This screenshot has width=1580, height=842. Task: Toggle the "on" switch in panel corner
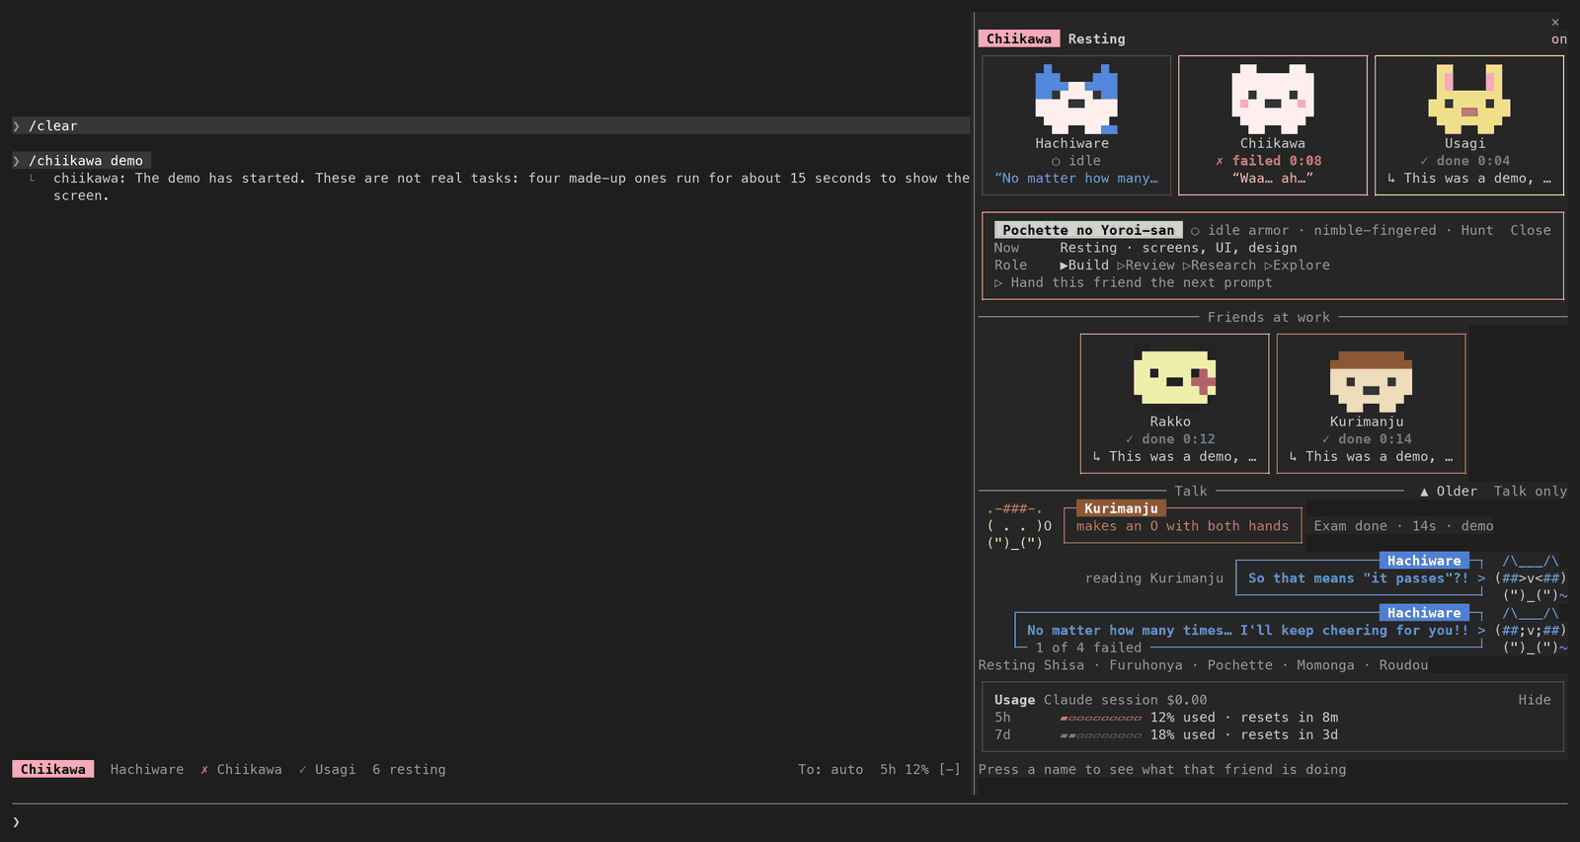point(1559,39)
